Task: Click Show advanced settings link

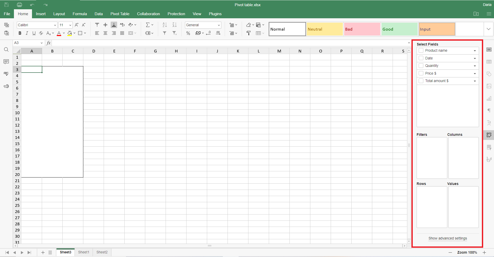Action: coord(447,238)
